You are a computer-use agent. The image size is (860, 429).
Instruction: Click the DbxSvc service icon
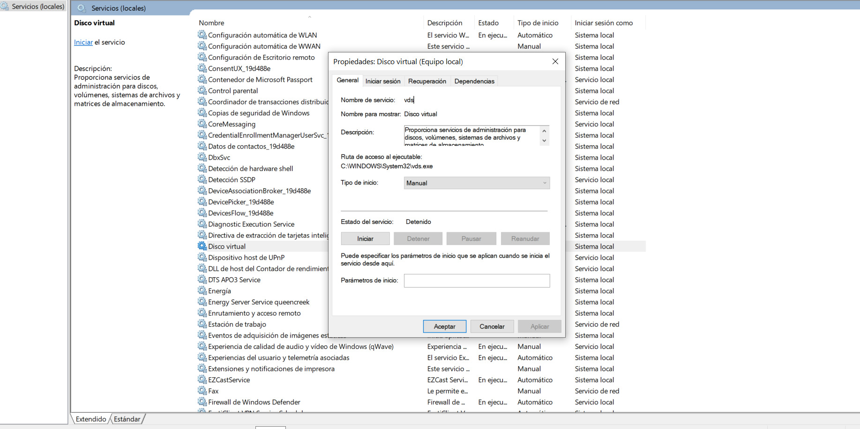(x=202, y=157)
